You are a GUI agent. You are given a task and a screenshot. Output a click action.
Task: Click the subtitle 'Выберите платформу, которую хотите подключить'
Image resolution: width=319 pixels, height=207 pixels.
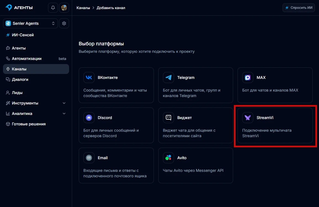coord(137,51)
